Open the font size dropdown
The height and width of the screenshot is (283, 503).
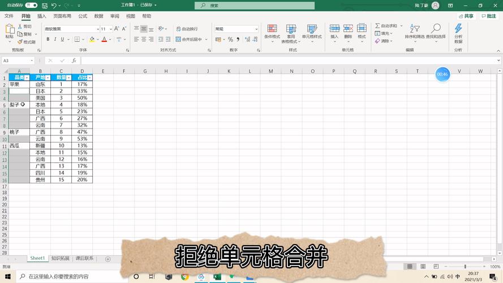tap(111, 29)
